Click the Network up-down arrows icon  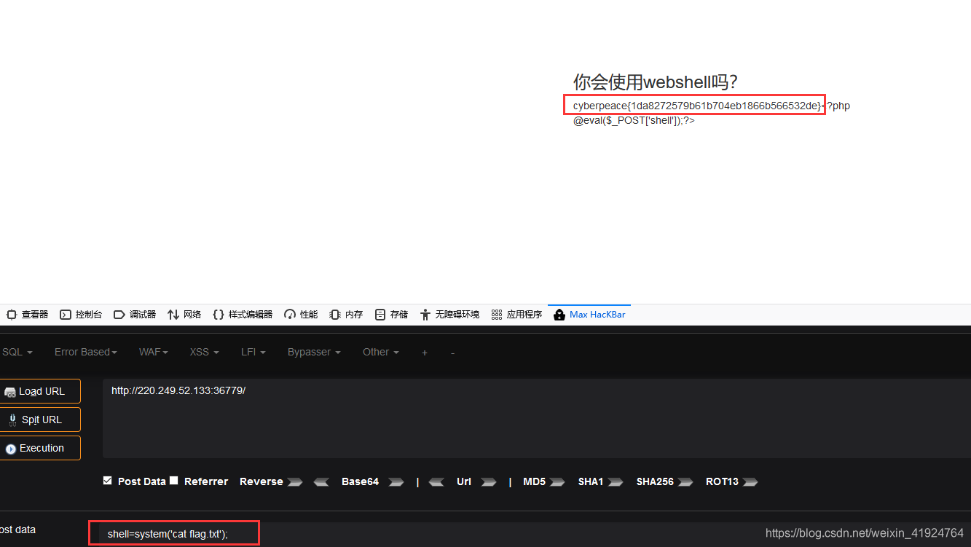click(173, 315)
